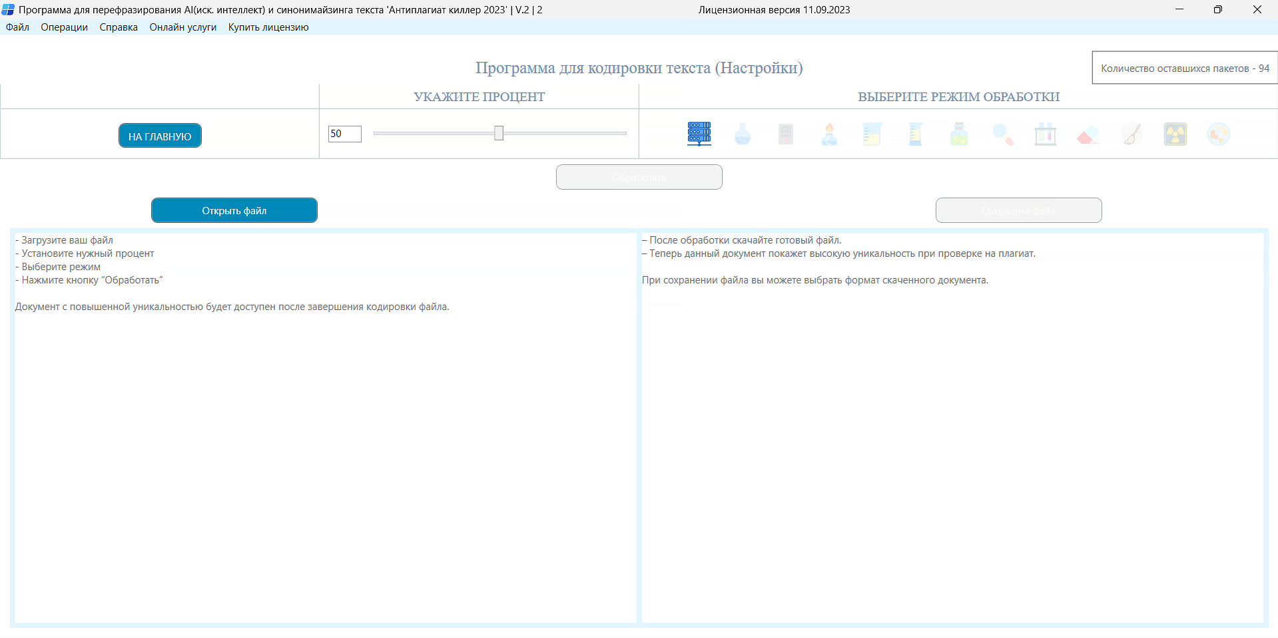Go back with НА ГЛАВНУЮ button
Viewport: 1278px width, 638px height.
pyautogui.click(x=160, y=136)
